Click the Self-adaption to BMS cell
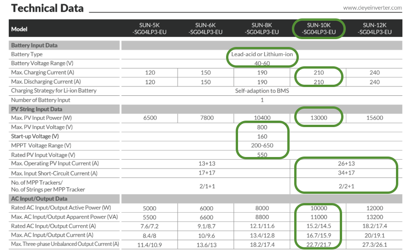 pyautogui.click(x=262, y=91)
